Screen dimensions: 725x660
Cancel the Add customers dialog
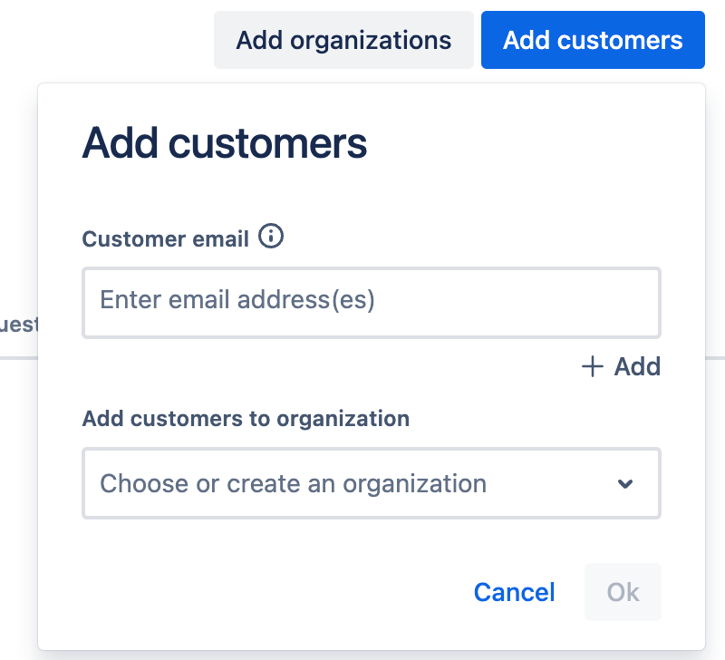[514, 592]
